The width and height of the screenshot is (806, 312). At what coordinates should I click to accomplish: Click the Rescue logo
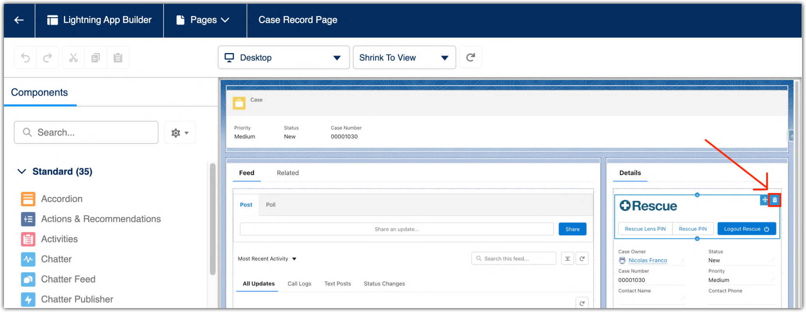click(x=648, y=206)
